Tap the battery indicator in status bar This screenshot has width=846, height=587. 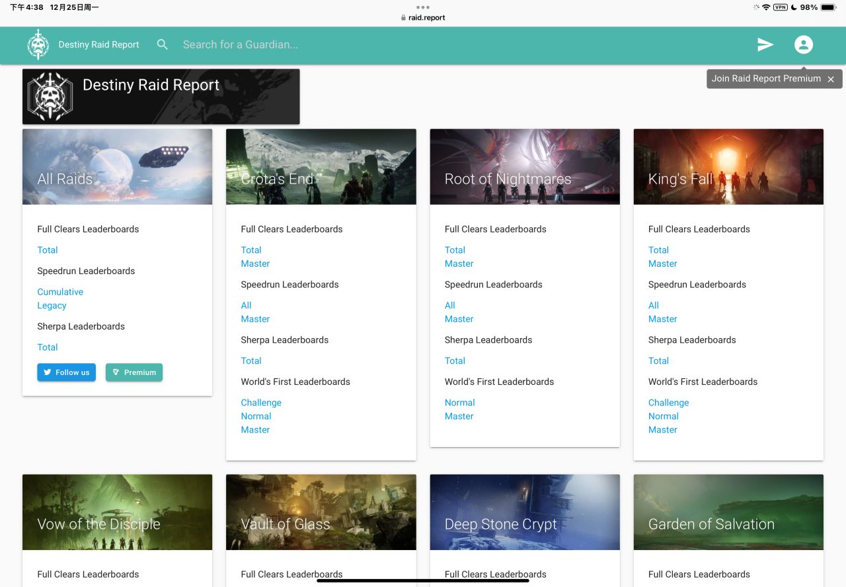(828, 7)
